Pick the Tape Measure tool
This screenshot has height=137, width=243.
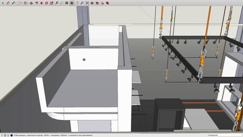click(57, 3)
